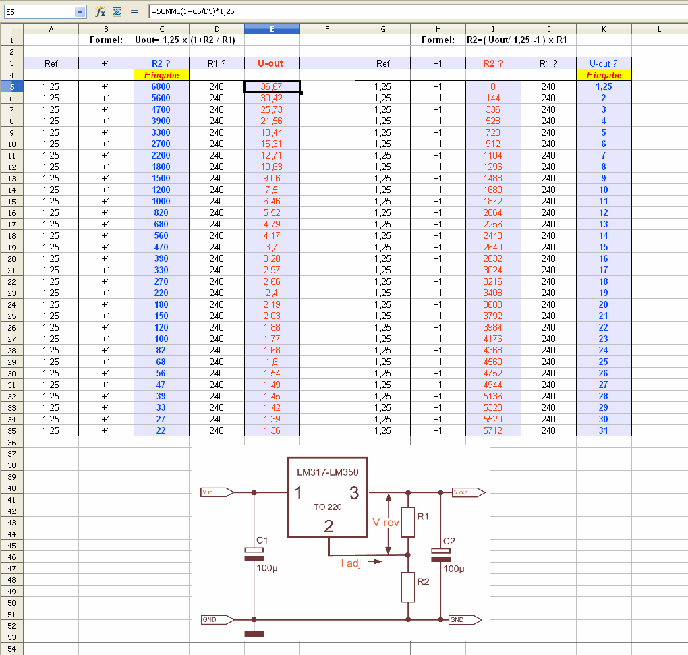Screen dimensions: 688x655
Task: Click the 'Formel:' label in column B
Action: pos(106,40)
